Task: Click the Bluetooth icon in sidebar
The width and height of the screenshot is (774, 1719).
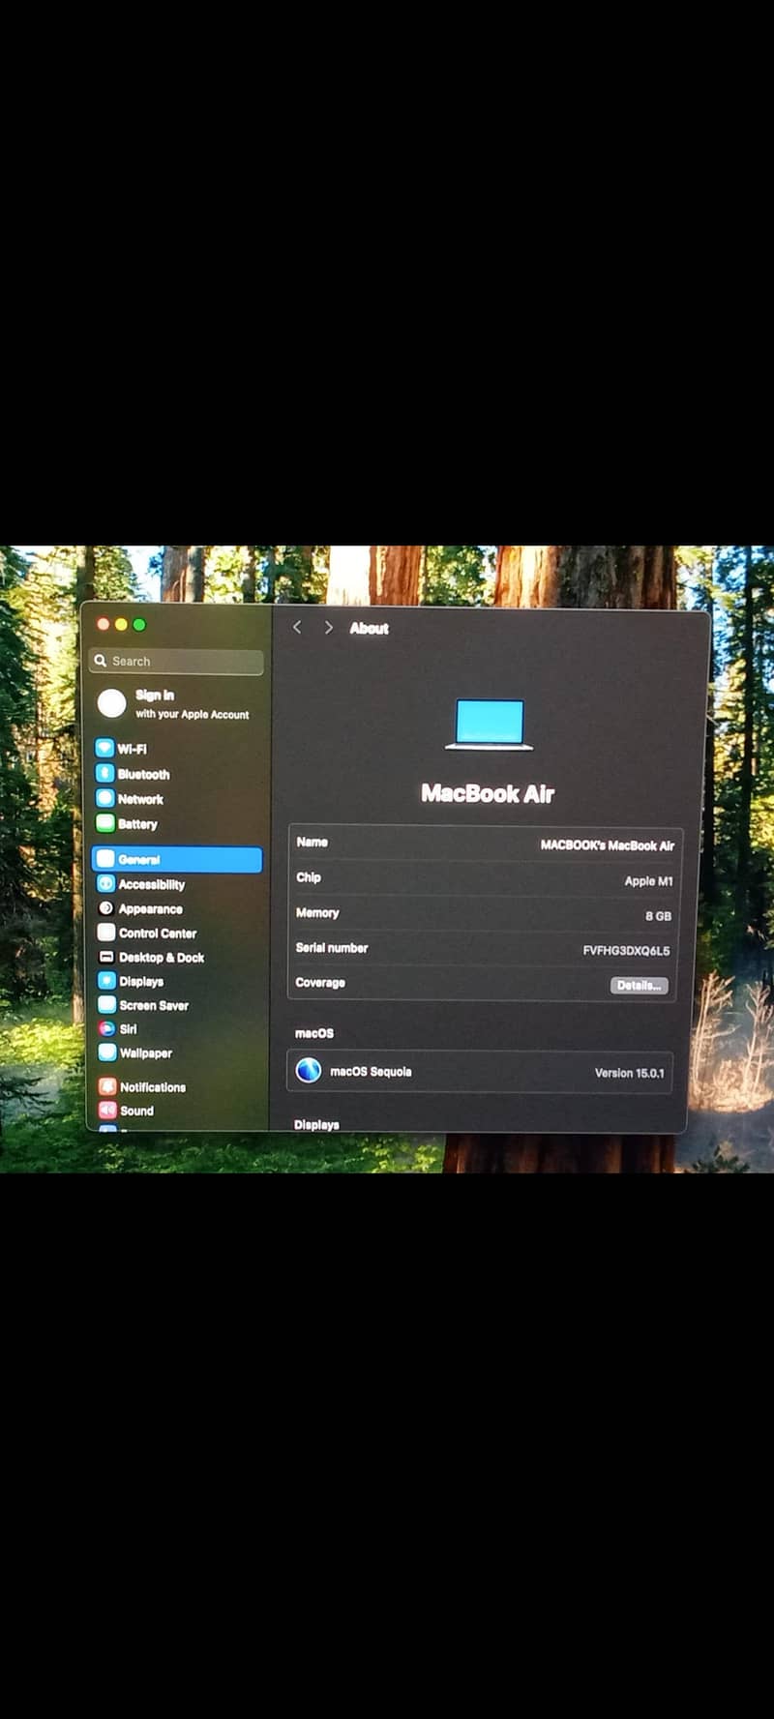Action: (104, 773)
